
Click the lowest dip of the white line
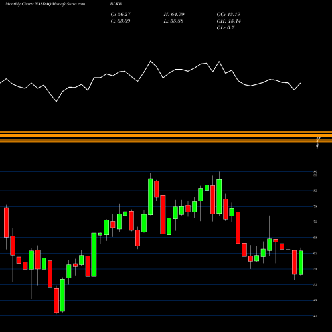pyautogui.click(x=56, y=102)
